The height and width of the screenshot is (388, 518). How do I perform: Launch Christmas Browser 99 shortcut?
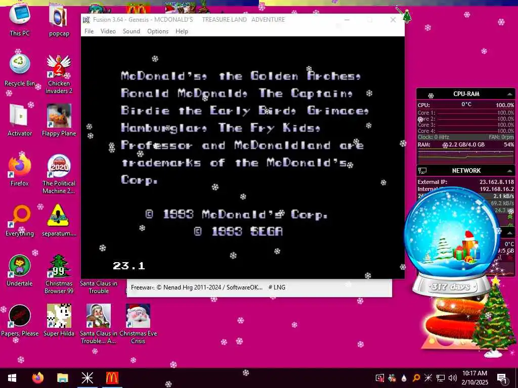tap(59, 274)
